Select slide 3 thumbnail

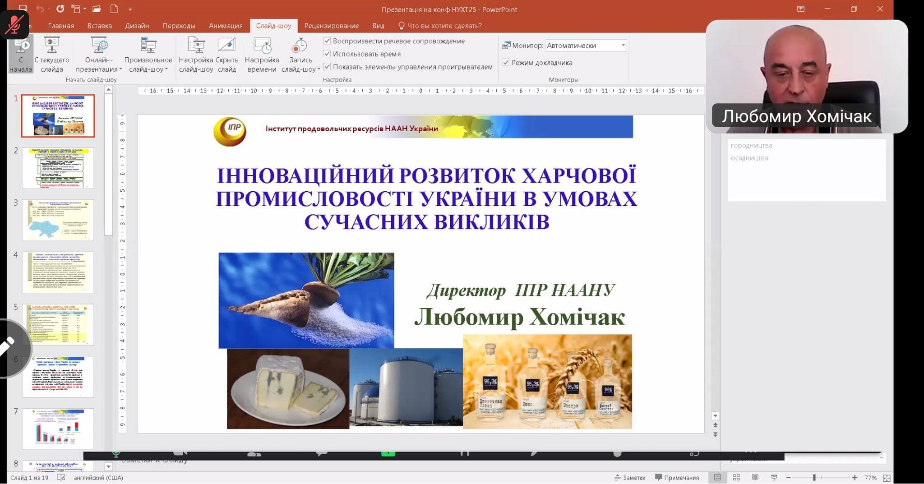click(58, 220)
